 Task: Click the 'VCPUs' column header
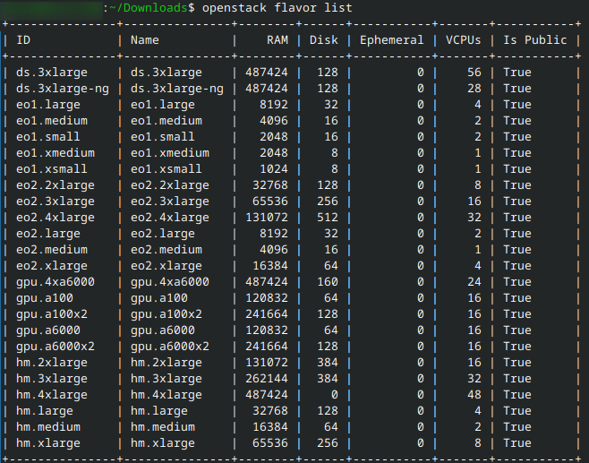click(463, 39)
